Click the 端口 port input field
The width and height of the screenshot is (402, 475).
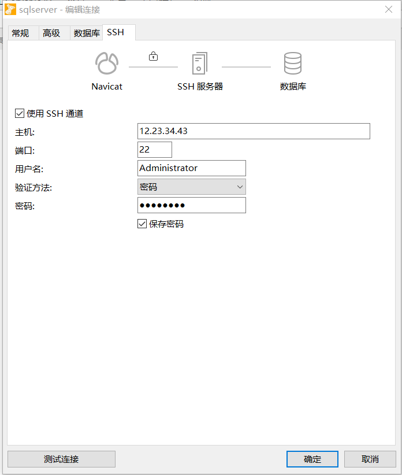click(x=155, y=150)
